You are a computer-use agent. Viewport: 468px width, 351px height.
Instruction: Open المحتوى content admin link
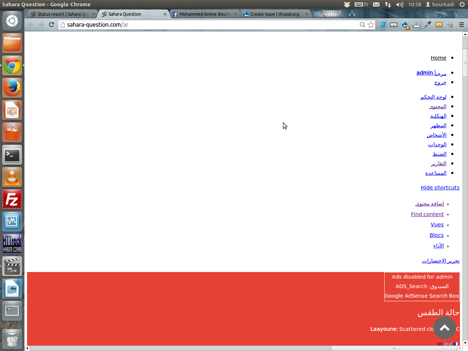point(438,106)
